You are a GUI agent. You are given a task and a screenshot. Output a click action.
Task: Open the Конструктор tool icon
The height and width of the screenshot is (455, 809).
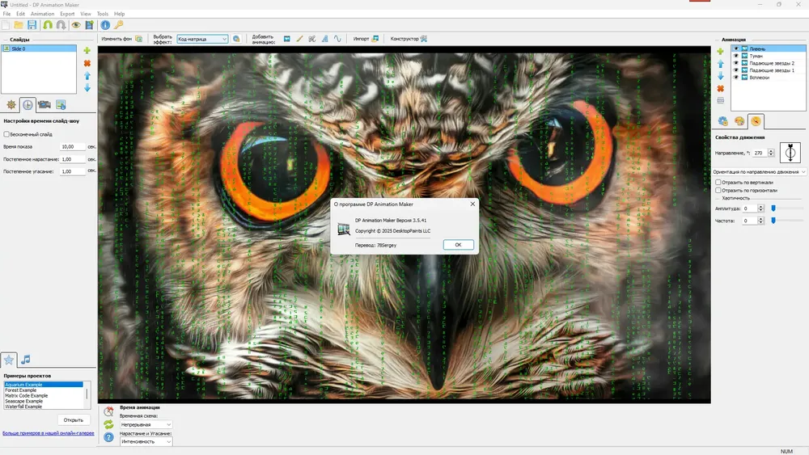click(x=424, y=39)
